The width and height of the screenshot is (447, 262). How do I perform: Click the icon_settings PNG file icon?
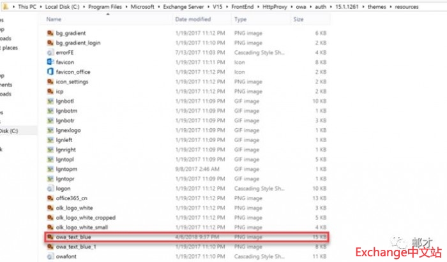tap(50, 82)
